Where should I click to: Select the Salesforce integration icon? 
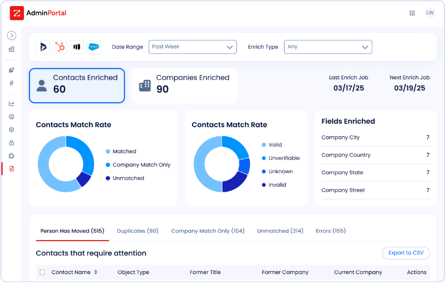pyautogui.click(x=93, y=47)
